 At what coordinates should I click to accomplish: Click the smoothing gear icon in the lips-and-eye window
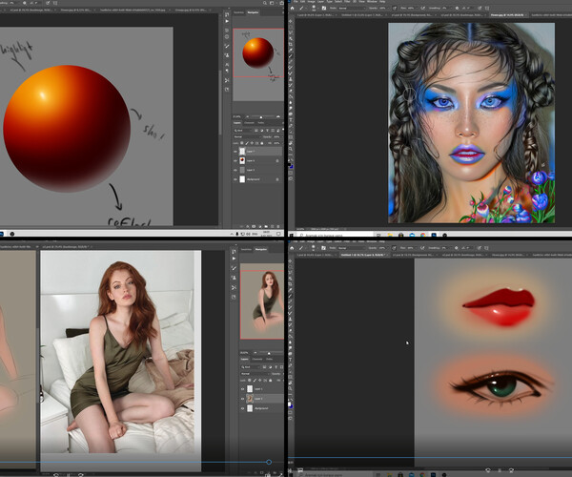(x=457, y=248)
